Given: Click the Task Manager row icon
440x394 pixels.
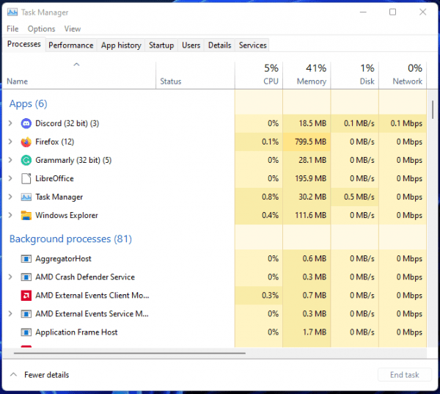Looking at the screenshot, I should click(26, 197).
